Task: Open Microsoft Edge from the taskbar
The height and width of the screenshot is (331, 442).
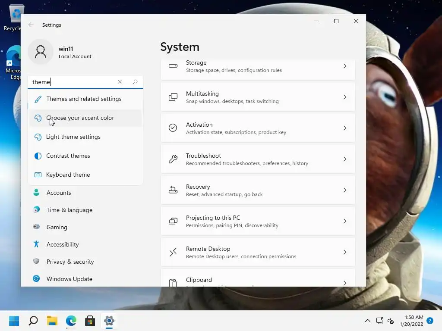Action: point(71,321)
